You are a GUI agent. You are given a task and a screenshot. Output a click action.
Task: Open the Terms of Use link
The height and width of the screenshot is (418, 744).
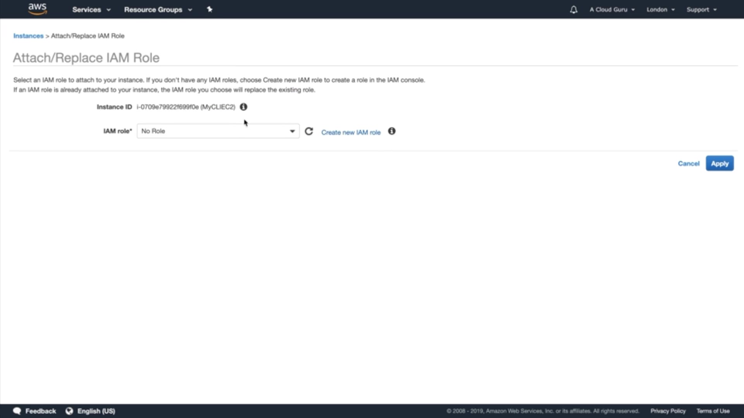click(x=713, y=411)
